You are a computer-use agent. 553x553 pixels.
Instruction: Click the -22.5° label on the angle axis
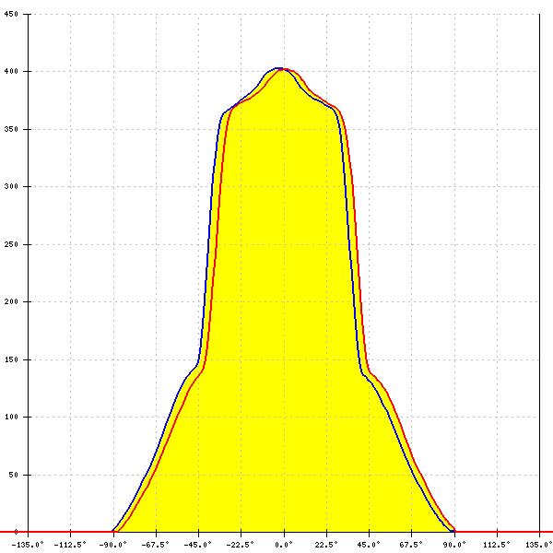(x=241, y=545)
